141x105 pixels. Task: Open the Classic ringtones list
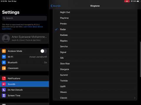(x=95, y=98)
